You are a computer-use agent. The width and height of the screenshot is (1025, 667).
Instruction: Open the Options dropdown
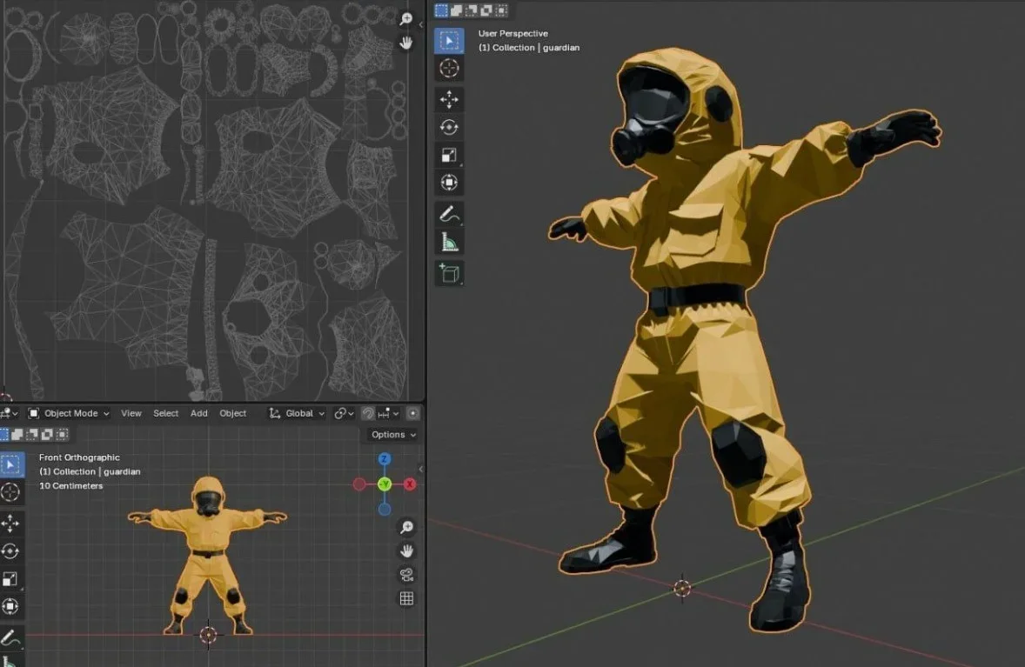point(393,435)
